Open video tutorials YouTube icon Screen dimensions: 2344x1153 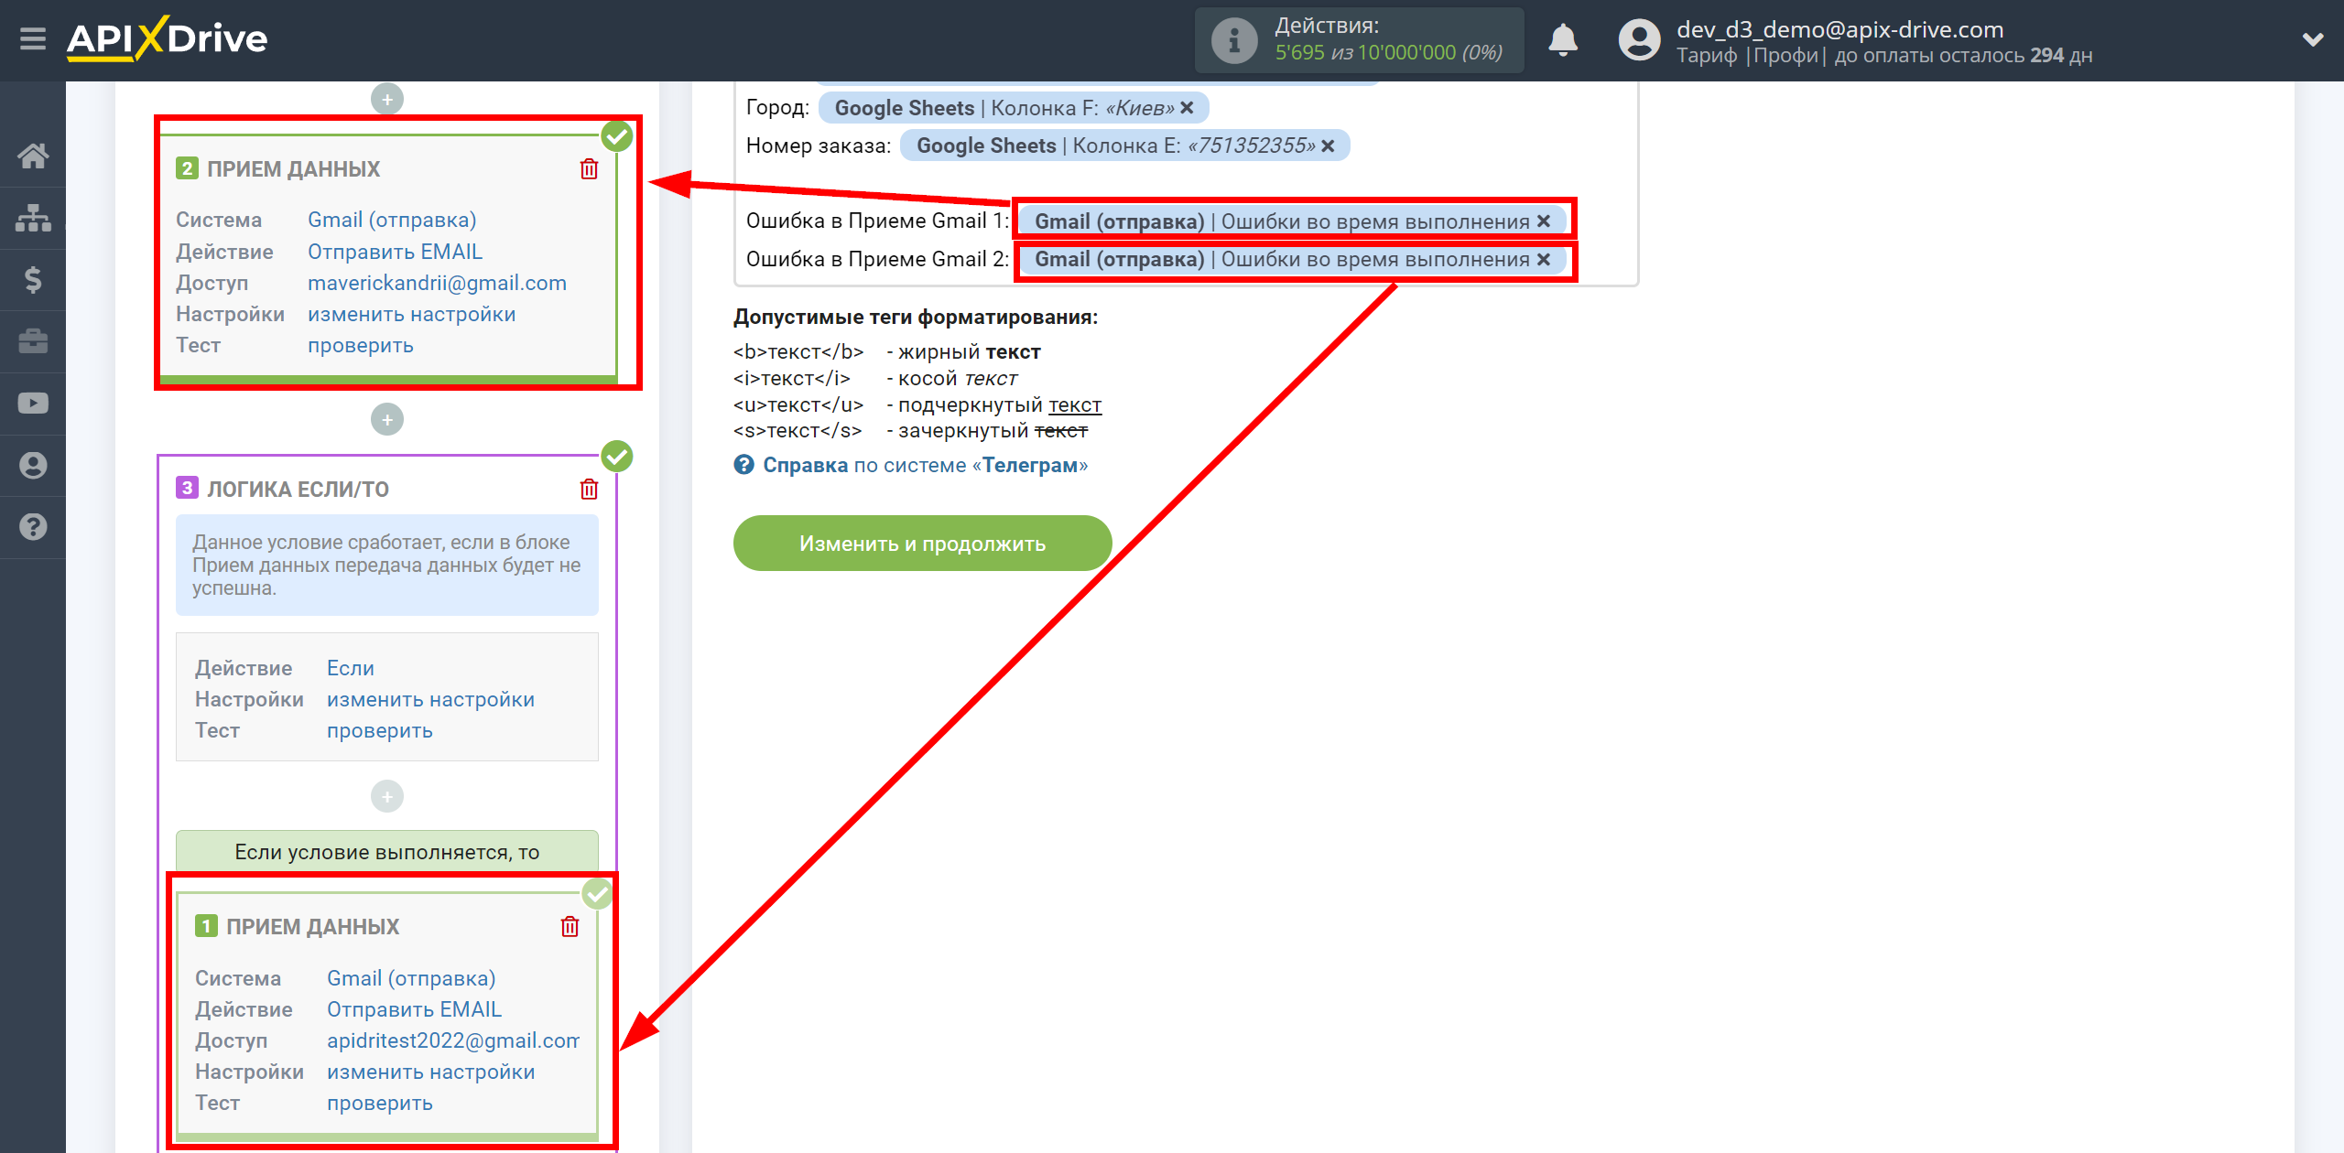coord(33,404)
